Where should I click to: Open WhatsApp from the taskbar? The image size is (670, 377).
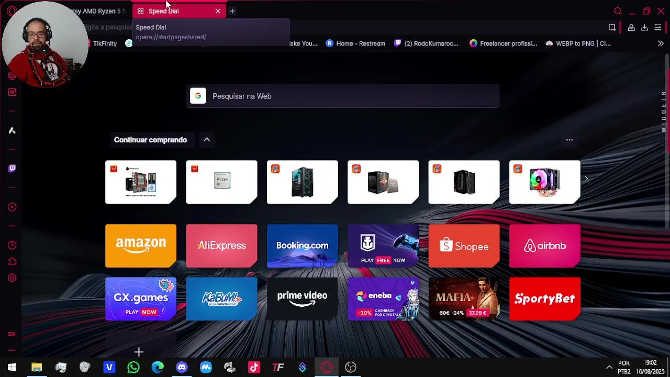coord(133,367)
